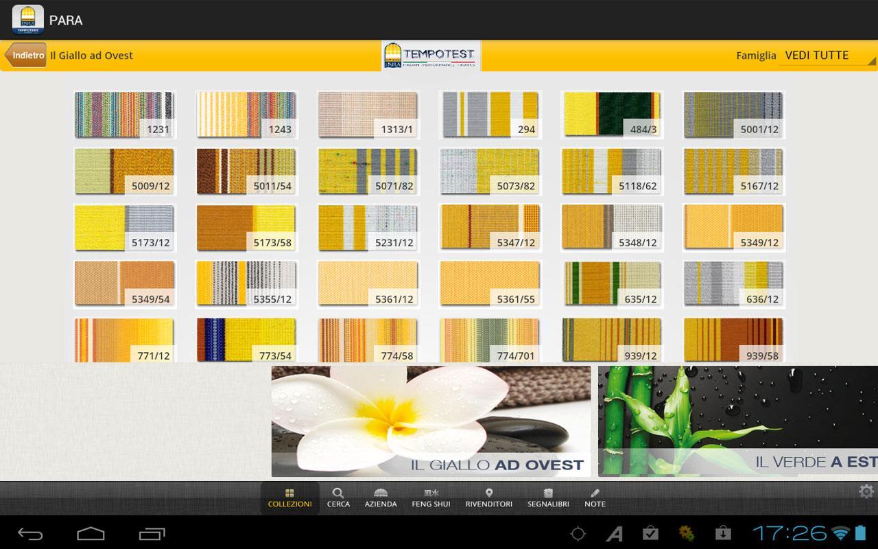Image resolution: width=878 pixels, height=549 pixels.
Task: Select striped fabric swatch 1231
Action: tap(124, 115)
